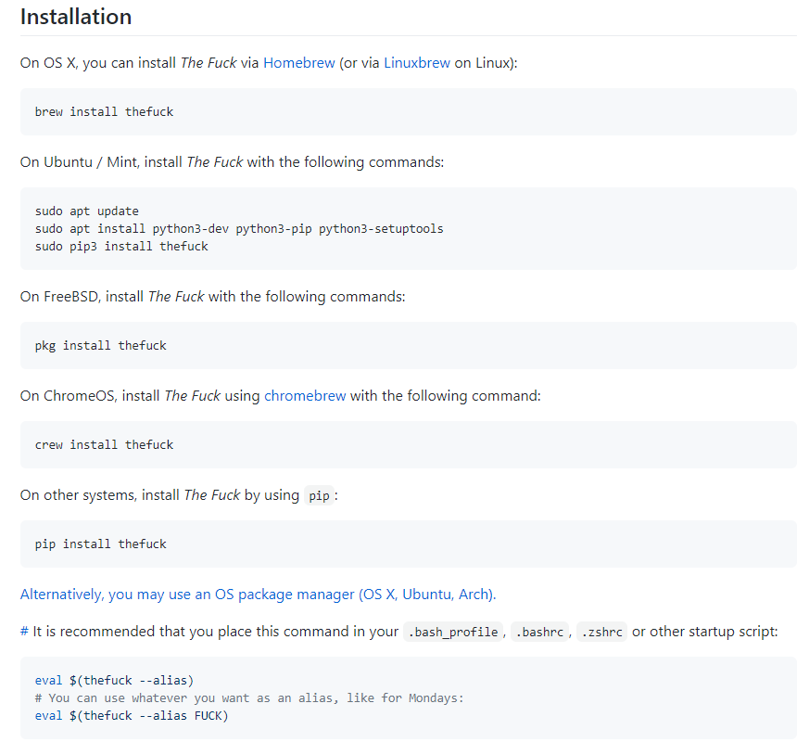
Task: Click the '.bash_profile' inline code
Action: [452, 632]
